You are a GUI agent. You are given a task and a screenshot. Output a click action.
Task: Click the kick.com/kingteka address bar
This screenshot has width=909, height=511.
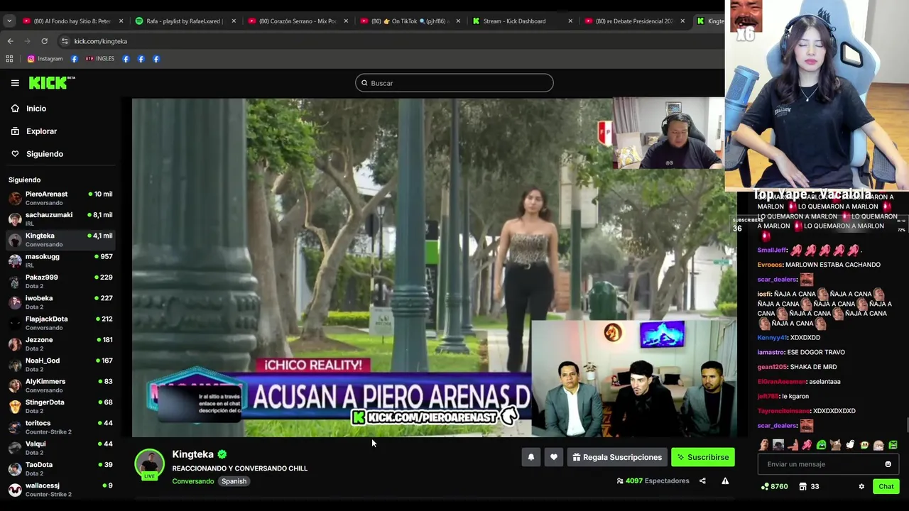391,41
